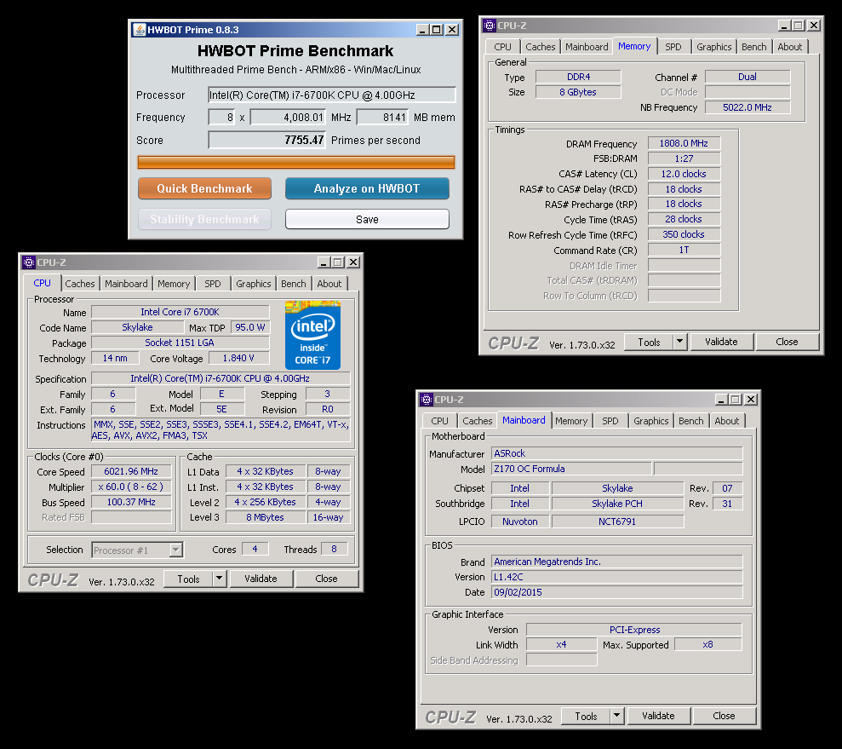Click Tools button in Memory window
The width and height of the screenshot is (842, 749).
(x=650, y=342)
